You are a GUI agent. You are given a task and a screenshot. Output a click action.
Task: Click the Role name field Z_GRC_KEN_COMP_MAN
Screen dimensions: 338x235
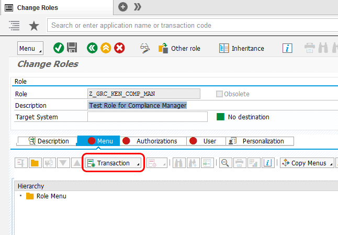[x=144, y=94]
